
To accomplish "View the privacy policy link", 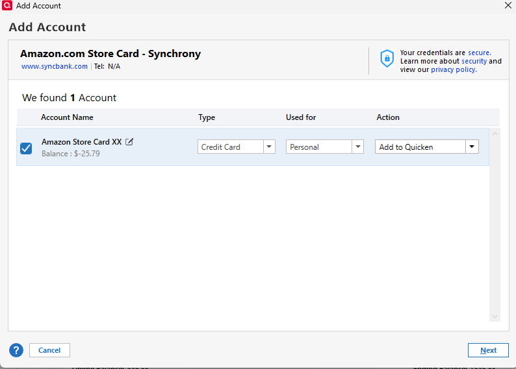I will (x=454, y=69).
